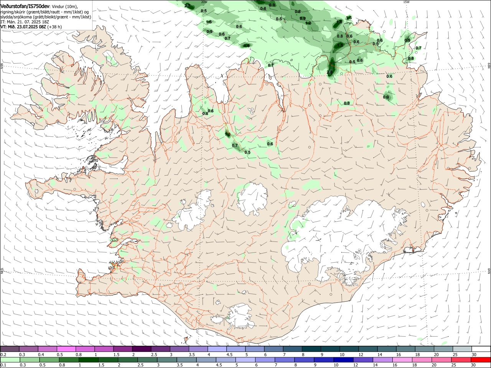This screenshot has width=491, height=368.
Task: Select the lower-row lavender swatch between 14 and 16
Action: [x=382, y=361]
